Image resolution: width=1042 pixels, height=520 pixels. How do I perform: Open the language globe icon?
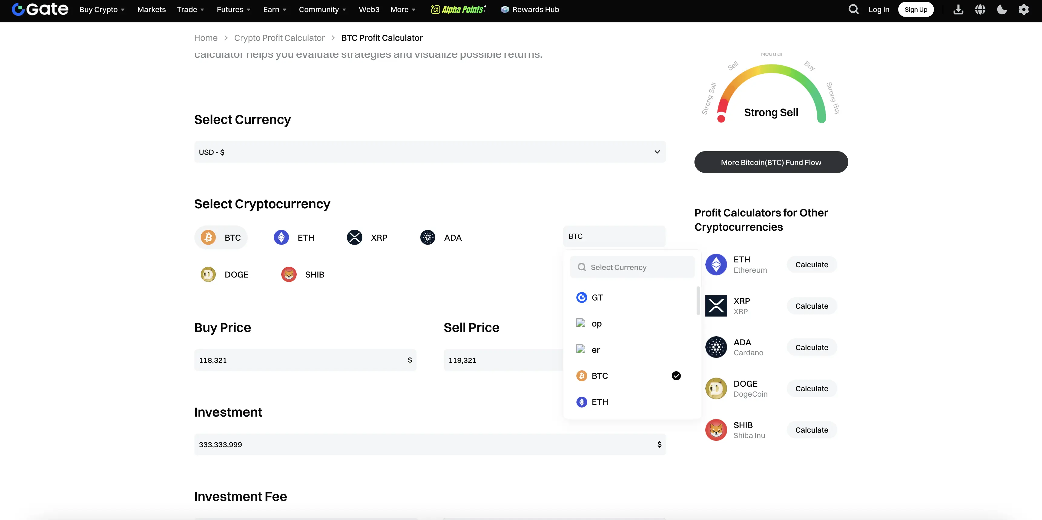(980, 9)
